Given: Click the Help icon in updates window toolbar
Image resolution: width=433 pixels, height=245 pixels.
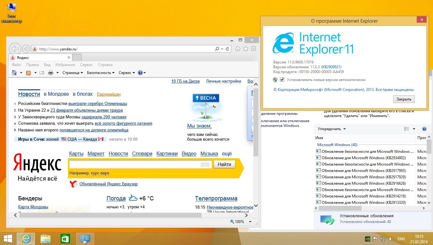Looking at the screenshot, I should coord(424,129).
